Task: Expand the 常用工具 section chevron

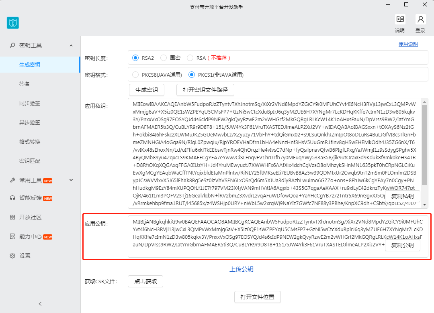Action: point(71,180)
